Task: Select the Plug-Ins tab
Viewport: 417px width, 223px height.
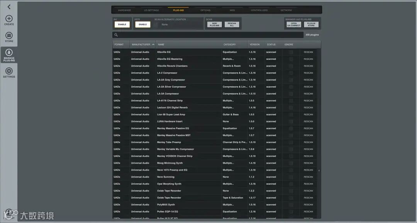Action: 178,10
